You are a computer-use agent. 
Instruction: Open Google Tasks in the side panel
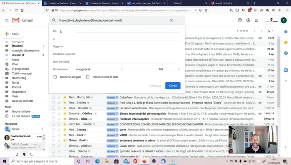(286, 53)
